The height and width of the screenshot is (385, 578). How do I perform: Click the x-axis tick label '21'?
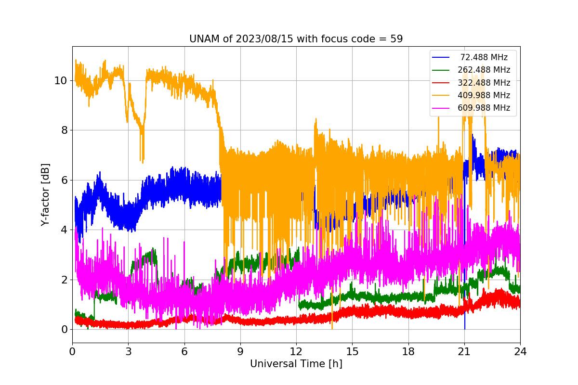(x=464, y=352)
